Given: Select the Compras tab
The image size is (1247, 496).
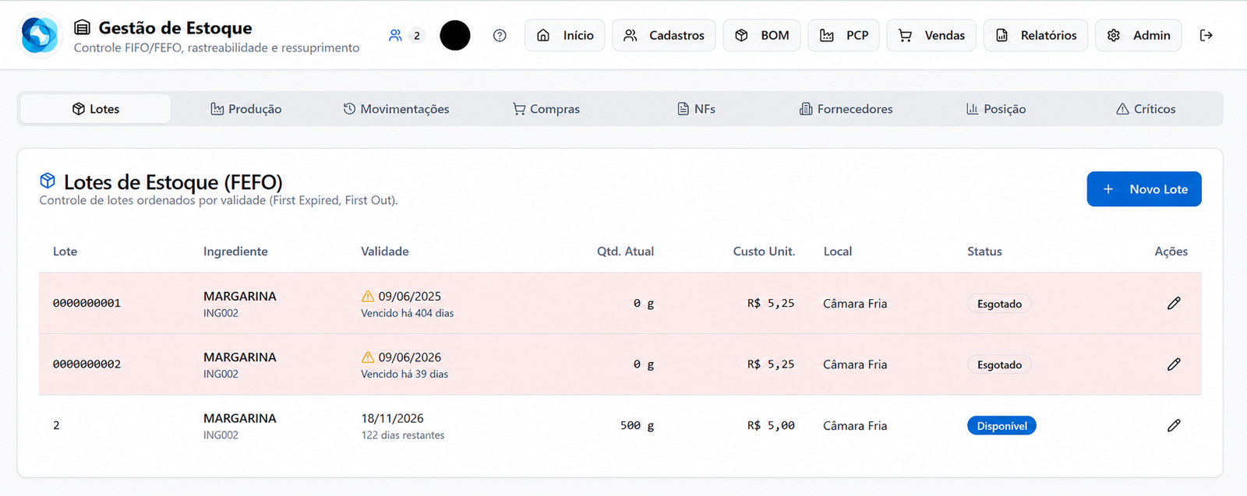Looking at the screenshot, I should [x=546, y=109].
